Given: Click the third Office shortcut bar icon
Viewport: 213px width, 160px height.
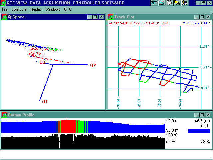Looking at the screenshot, I should [169, 3].
